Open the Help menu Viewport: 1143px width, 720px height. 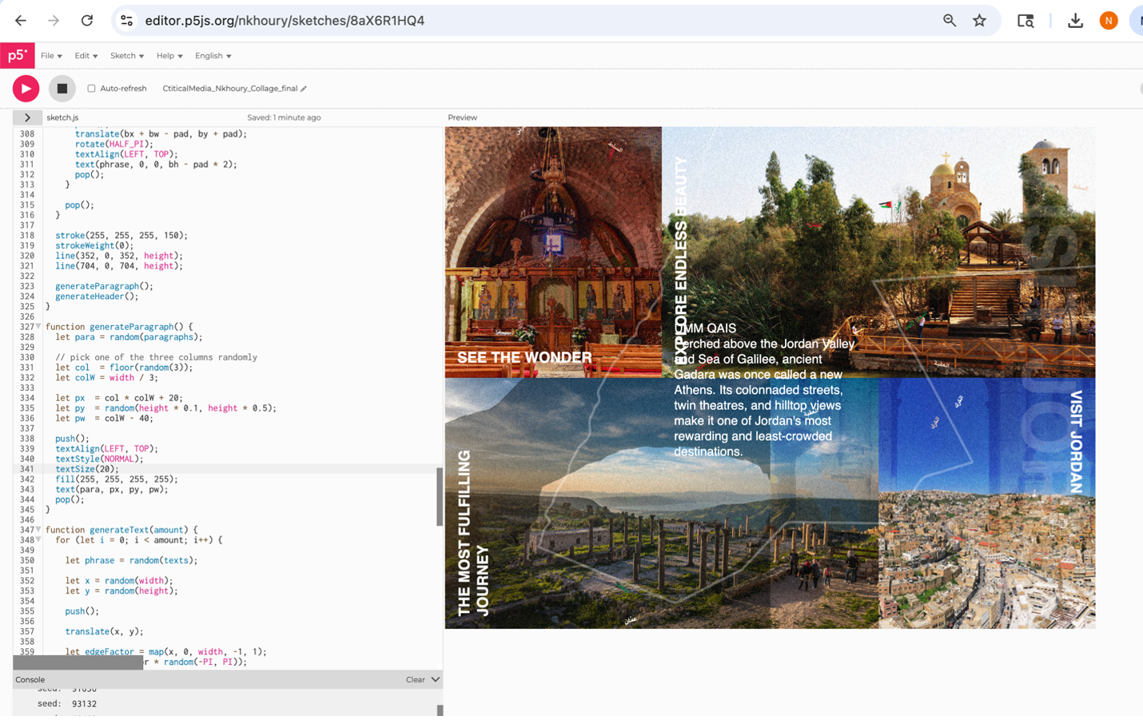click(169, 56)
